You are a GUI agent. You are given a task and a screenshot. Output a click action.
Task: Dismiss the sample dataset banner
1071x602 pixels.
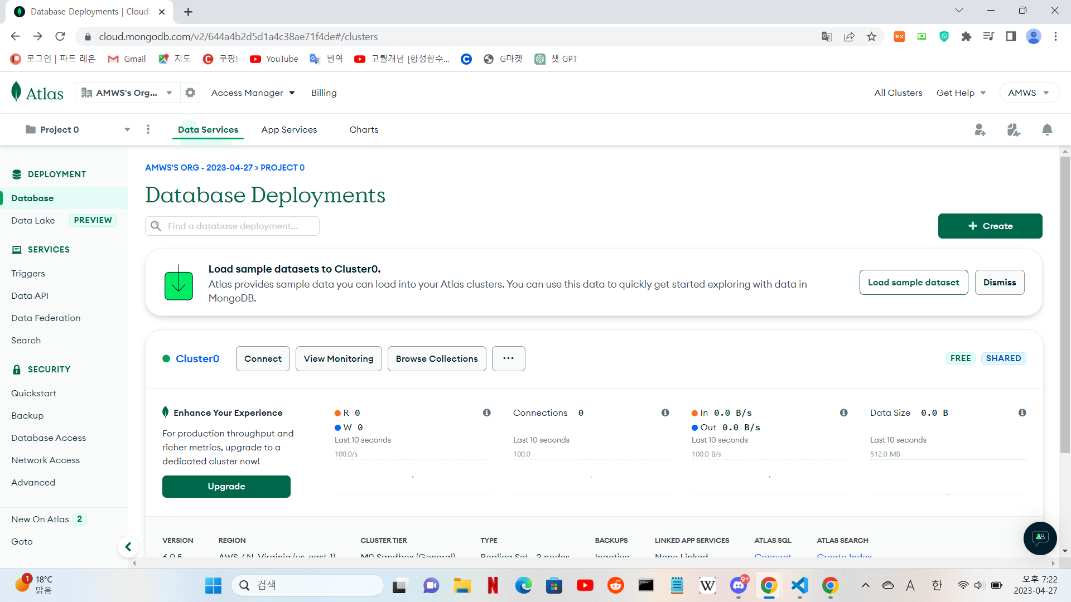(999, 283)
